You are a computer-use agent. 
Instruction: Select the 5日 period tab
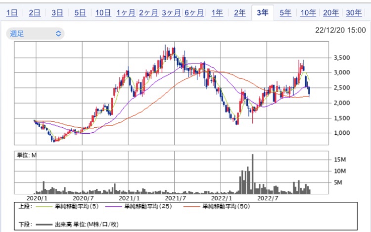click(80, 12)
